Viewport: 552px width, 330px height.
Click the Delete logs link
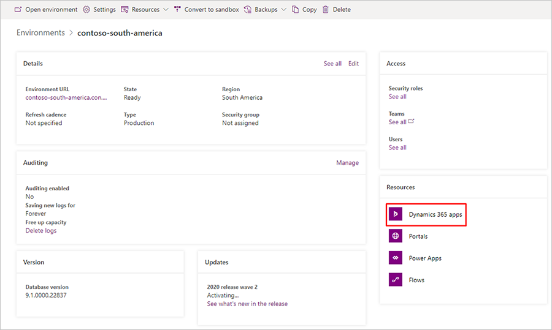(41, 231)
